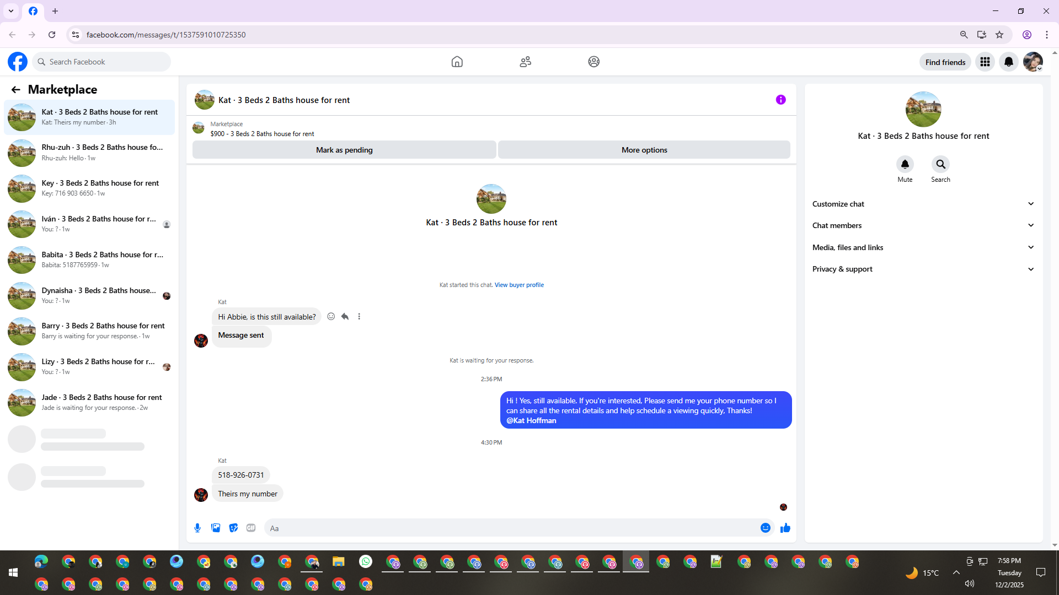The width and height of the screenshot is (1059, 595).
Task: Open the GIF picker icon
Action: (251, 528)
